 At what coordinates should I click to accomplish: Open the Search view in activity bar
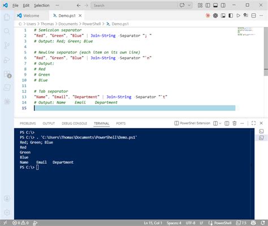coord(7,31)
